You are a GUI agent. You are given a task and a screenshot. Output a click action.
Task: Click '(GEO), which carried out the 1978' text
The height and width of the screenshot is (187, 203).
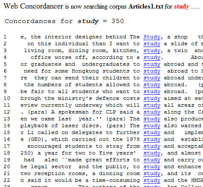[84, 139]
